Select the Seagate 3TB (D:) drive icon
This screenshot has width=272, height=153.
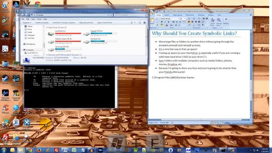(x=86, y=34)
